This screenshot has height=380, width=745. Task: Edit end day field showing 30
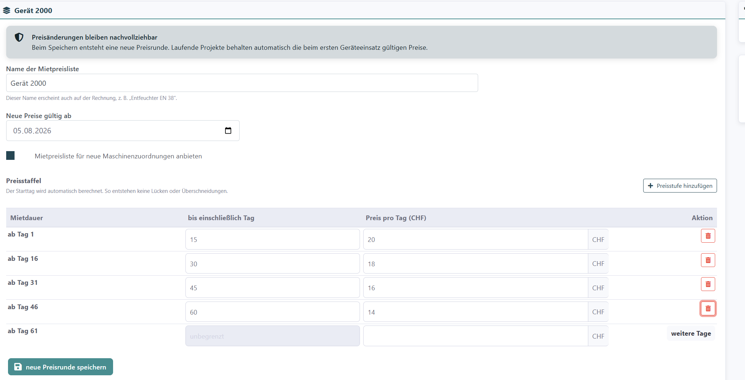[272, 264]
